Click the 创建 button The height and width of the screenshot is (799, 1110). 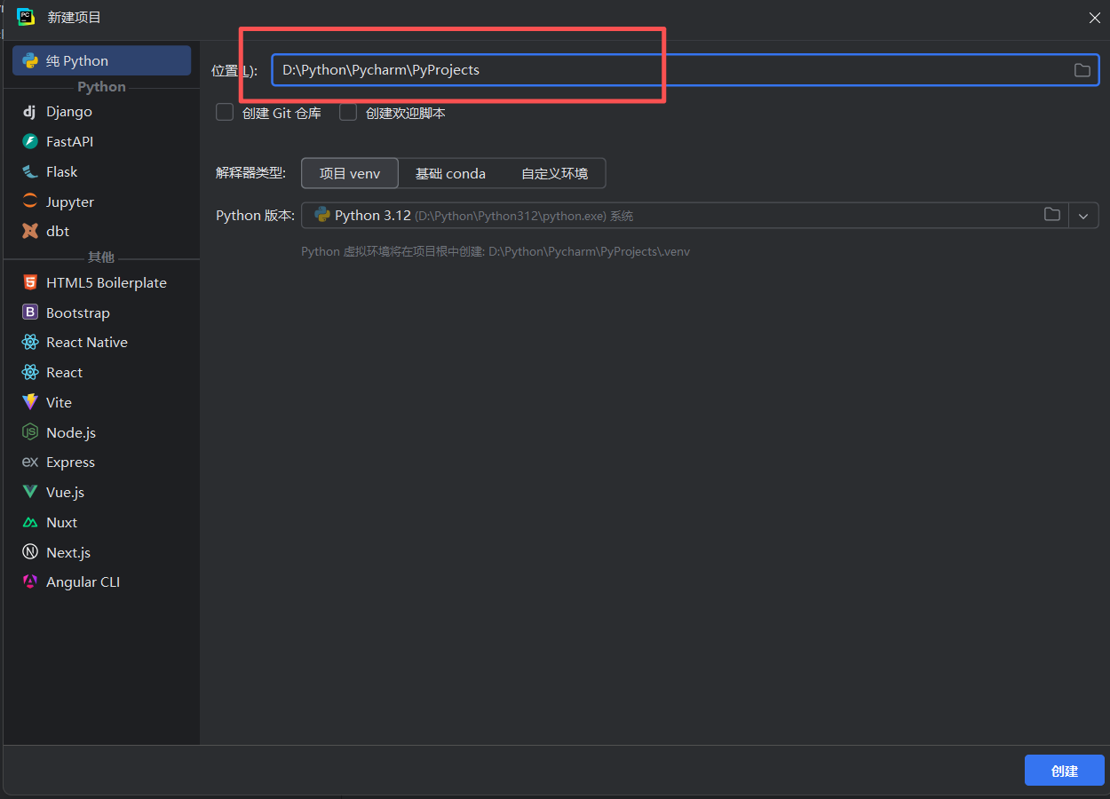point(1065,771)
